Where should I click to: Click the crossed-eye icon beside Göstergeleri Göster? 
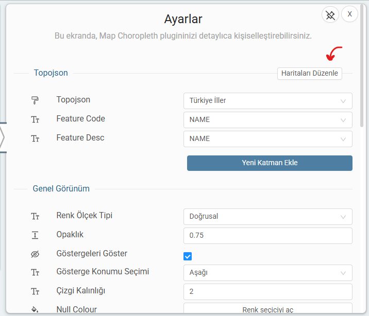(35, 254)
